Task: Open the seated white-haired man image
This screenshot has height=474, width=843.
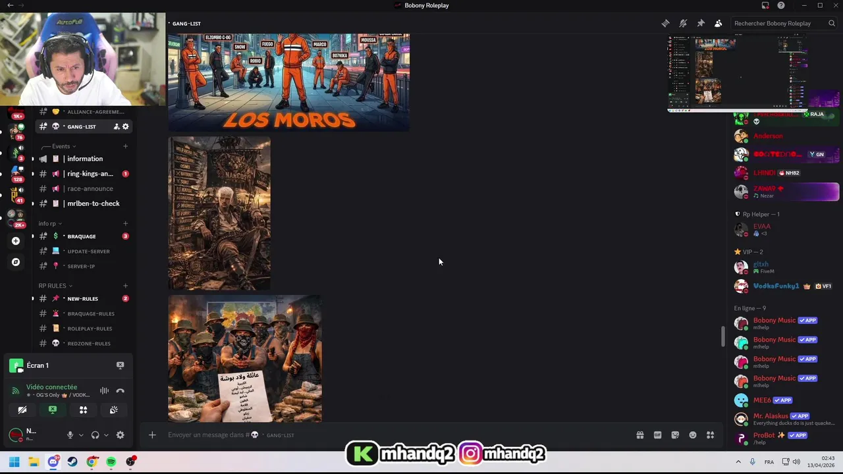Action: [219, 213]
